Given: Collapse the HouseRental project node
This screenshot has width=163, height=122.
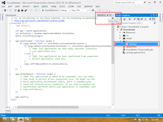Looking at the screenshot, I should 117,30.
